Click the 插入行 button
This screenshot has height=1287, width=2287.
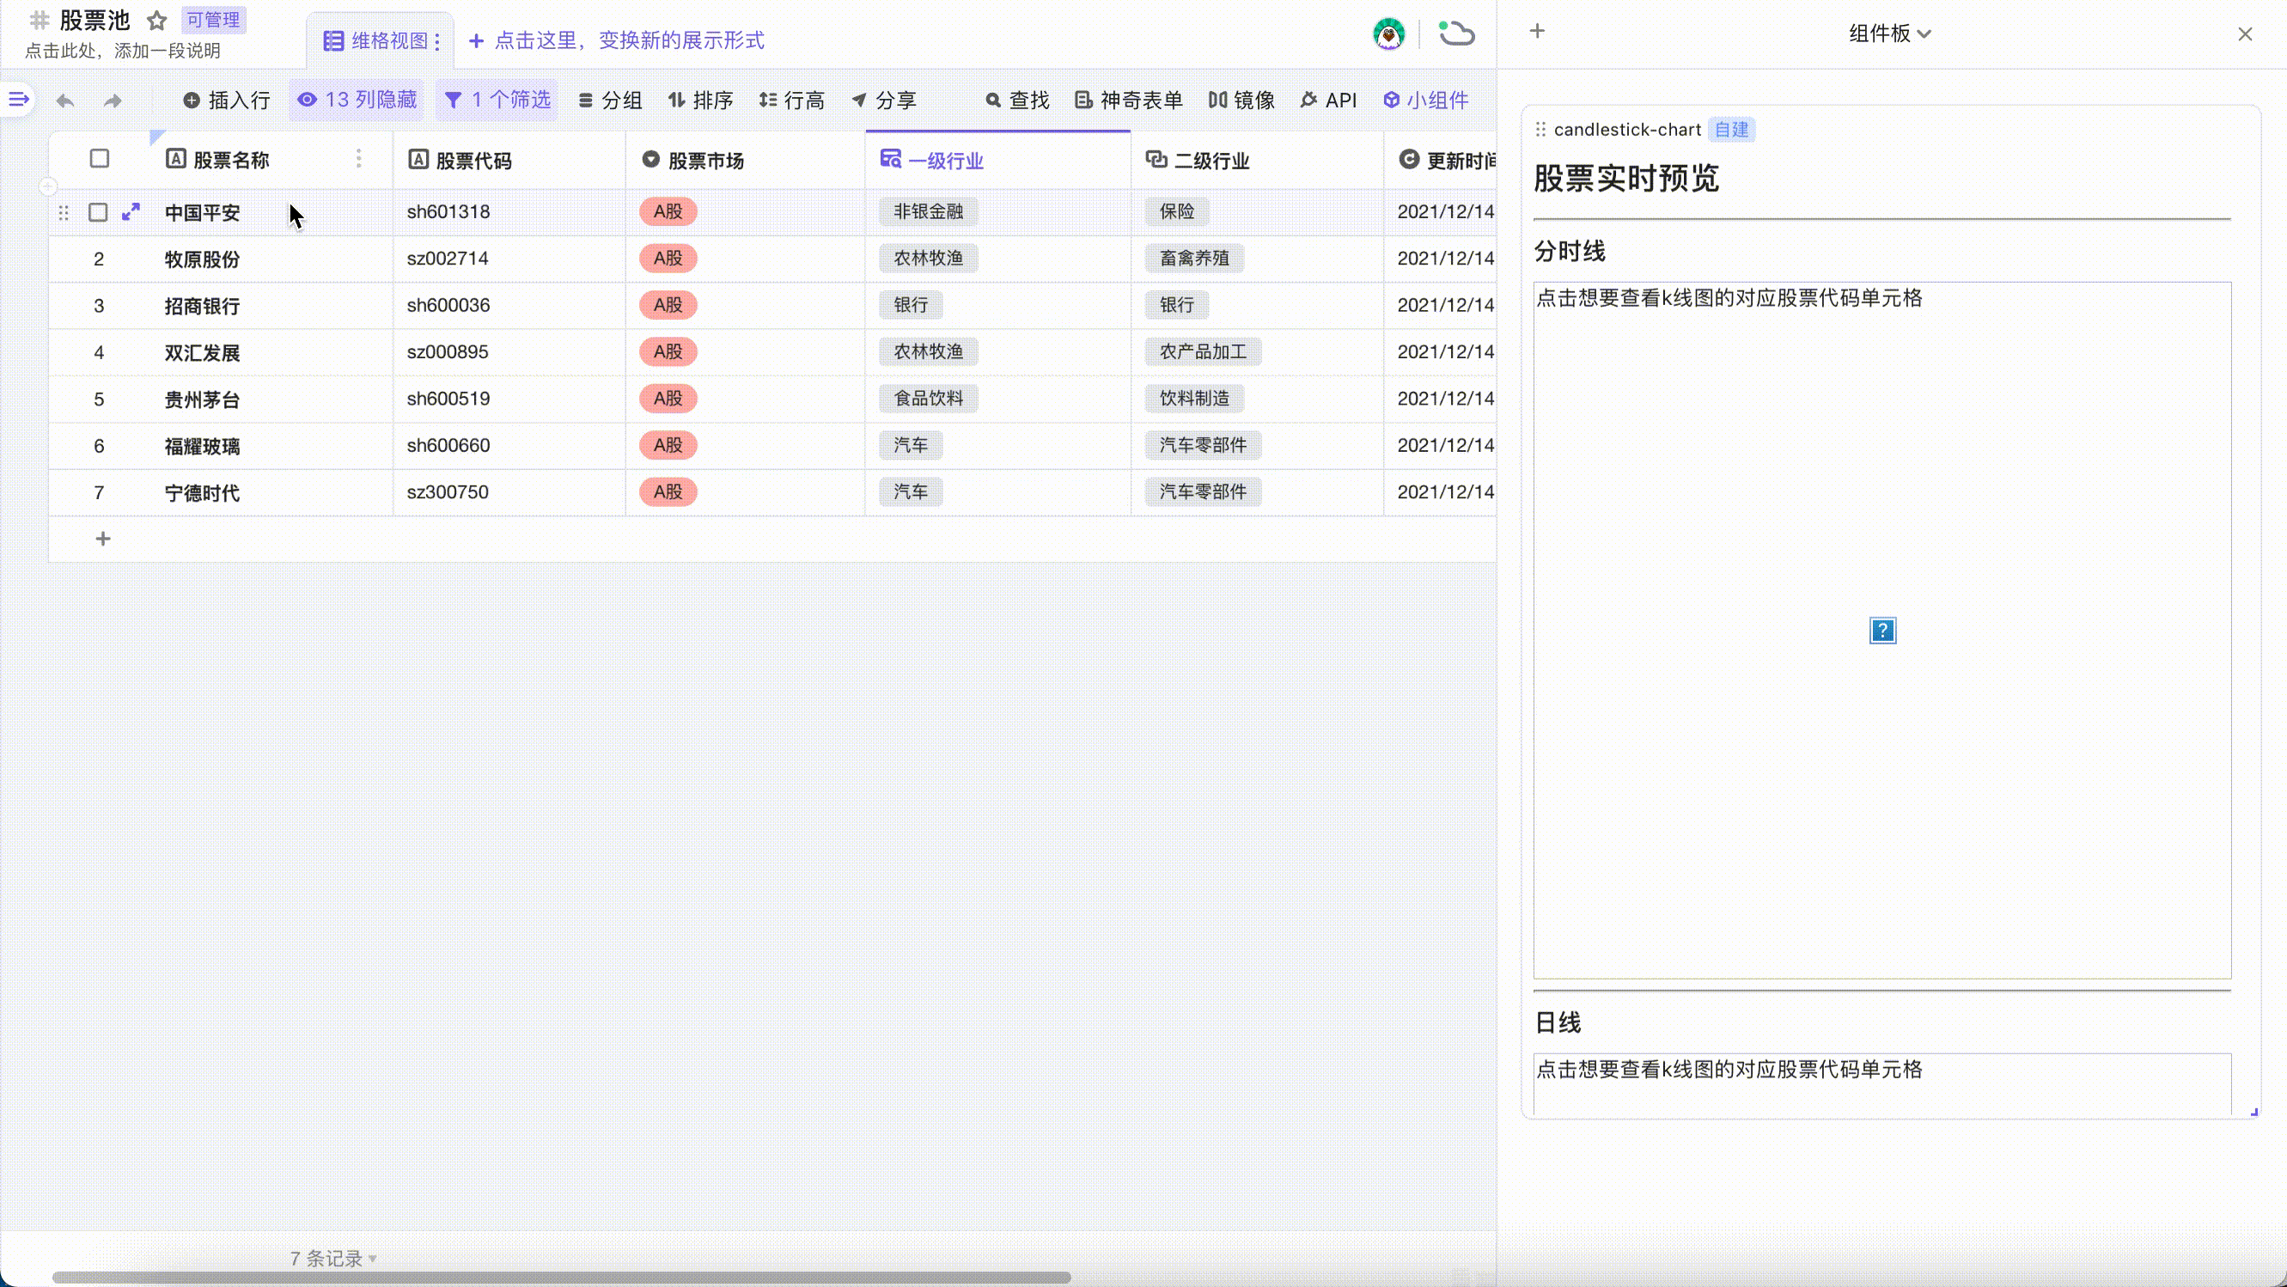[x=228, y=101]
